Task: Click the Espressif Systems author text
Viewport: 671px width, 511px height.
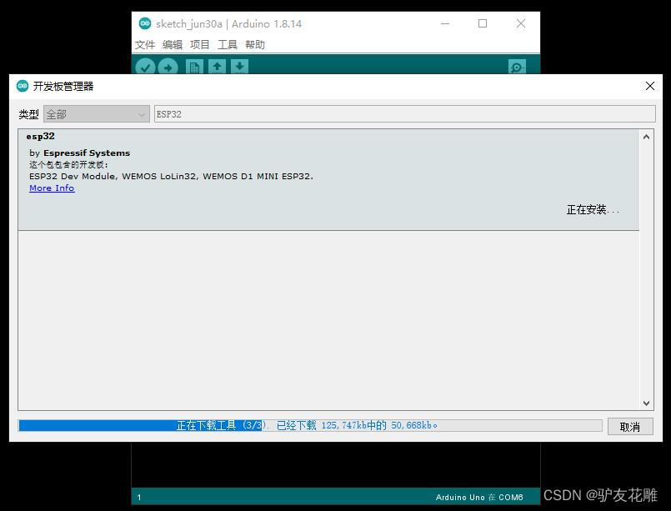Action: coord(87,153)
